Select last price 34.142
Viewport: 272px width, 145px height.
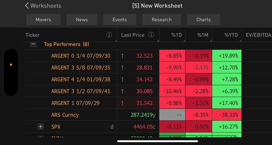click(x=144, y=79)
